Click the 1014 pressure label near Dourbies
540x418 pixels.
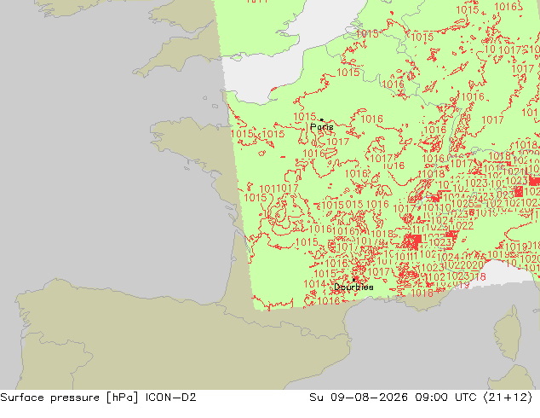(314, 284)
